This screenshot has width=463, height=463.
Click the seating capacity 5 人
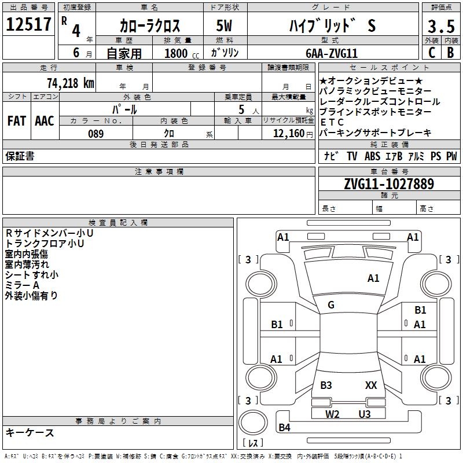[x=249, y=110]
